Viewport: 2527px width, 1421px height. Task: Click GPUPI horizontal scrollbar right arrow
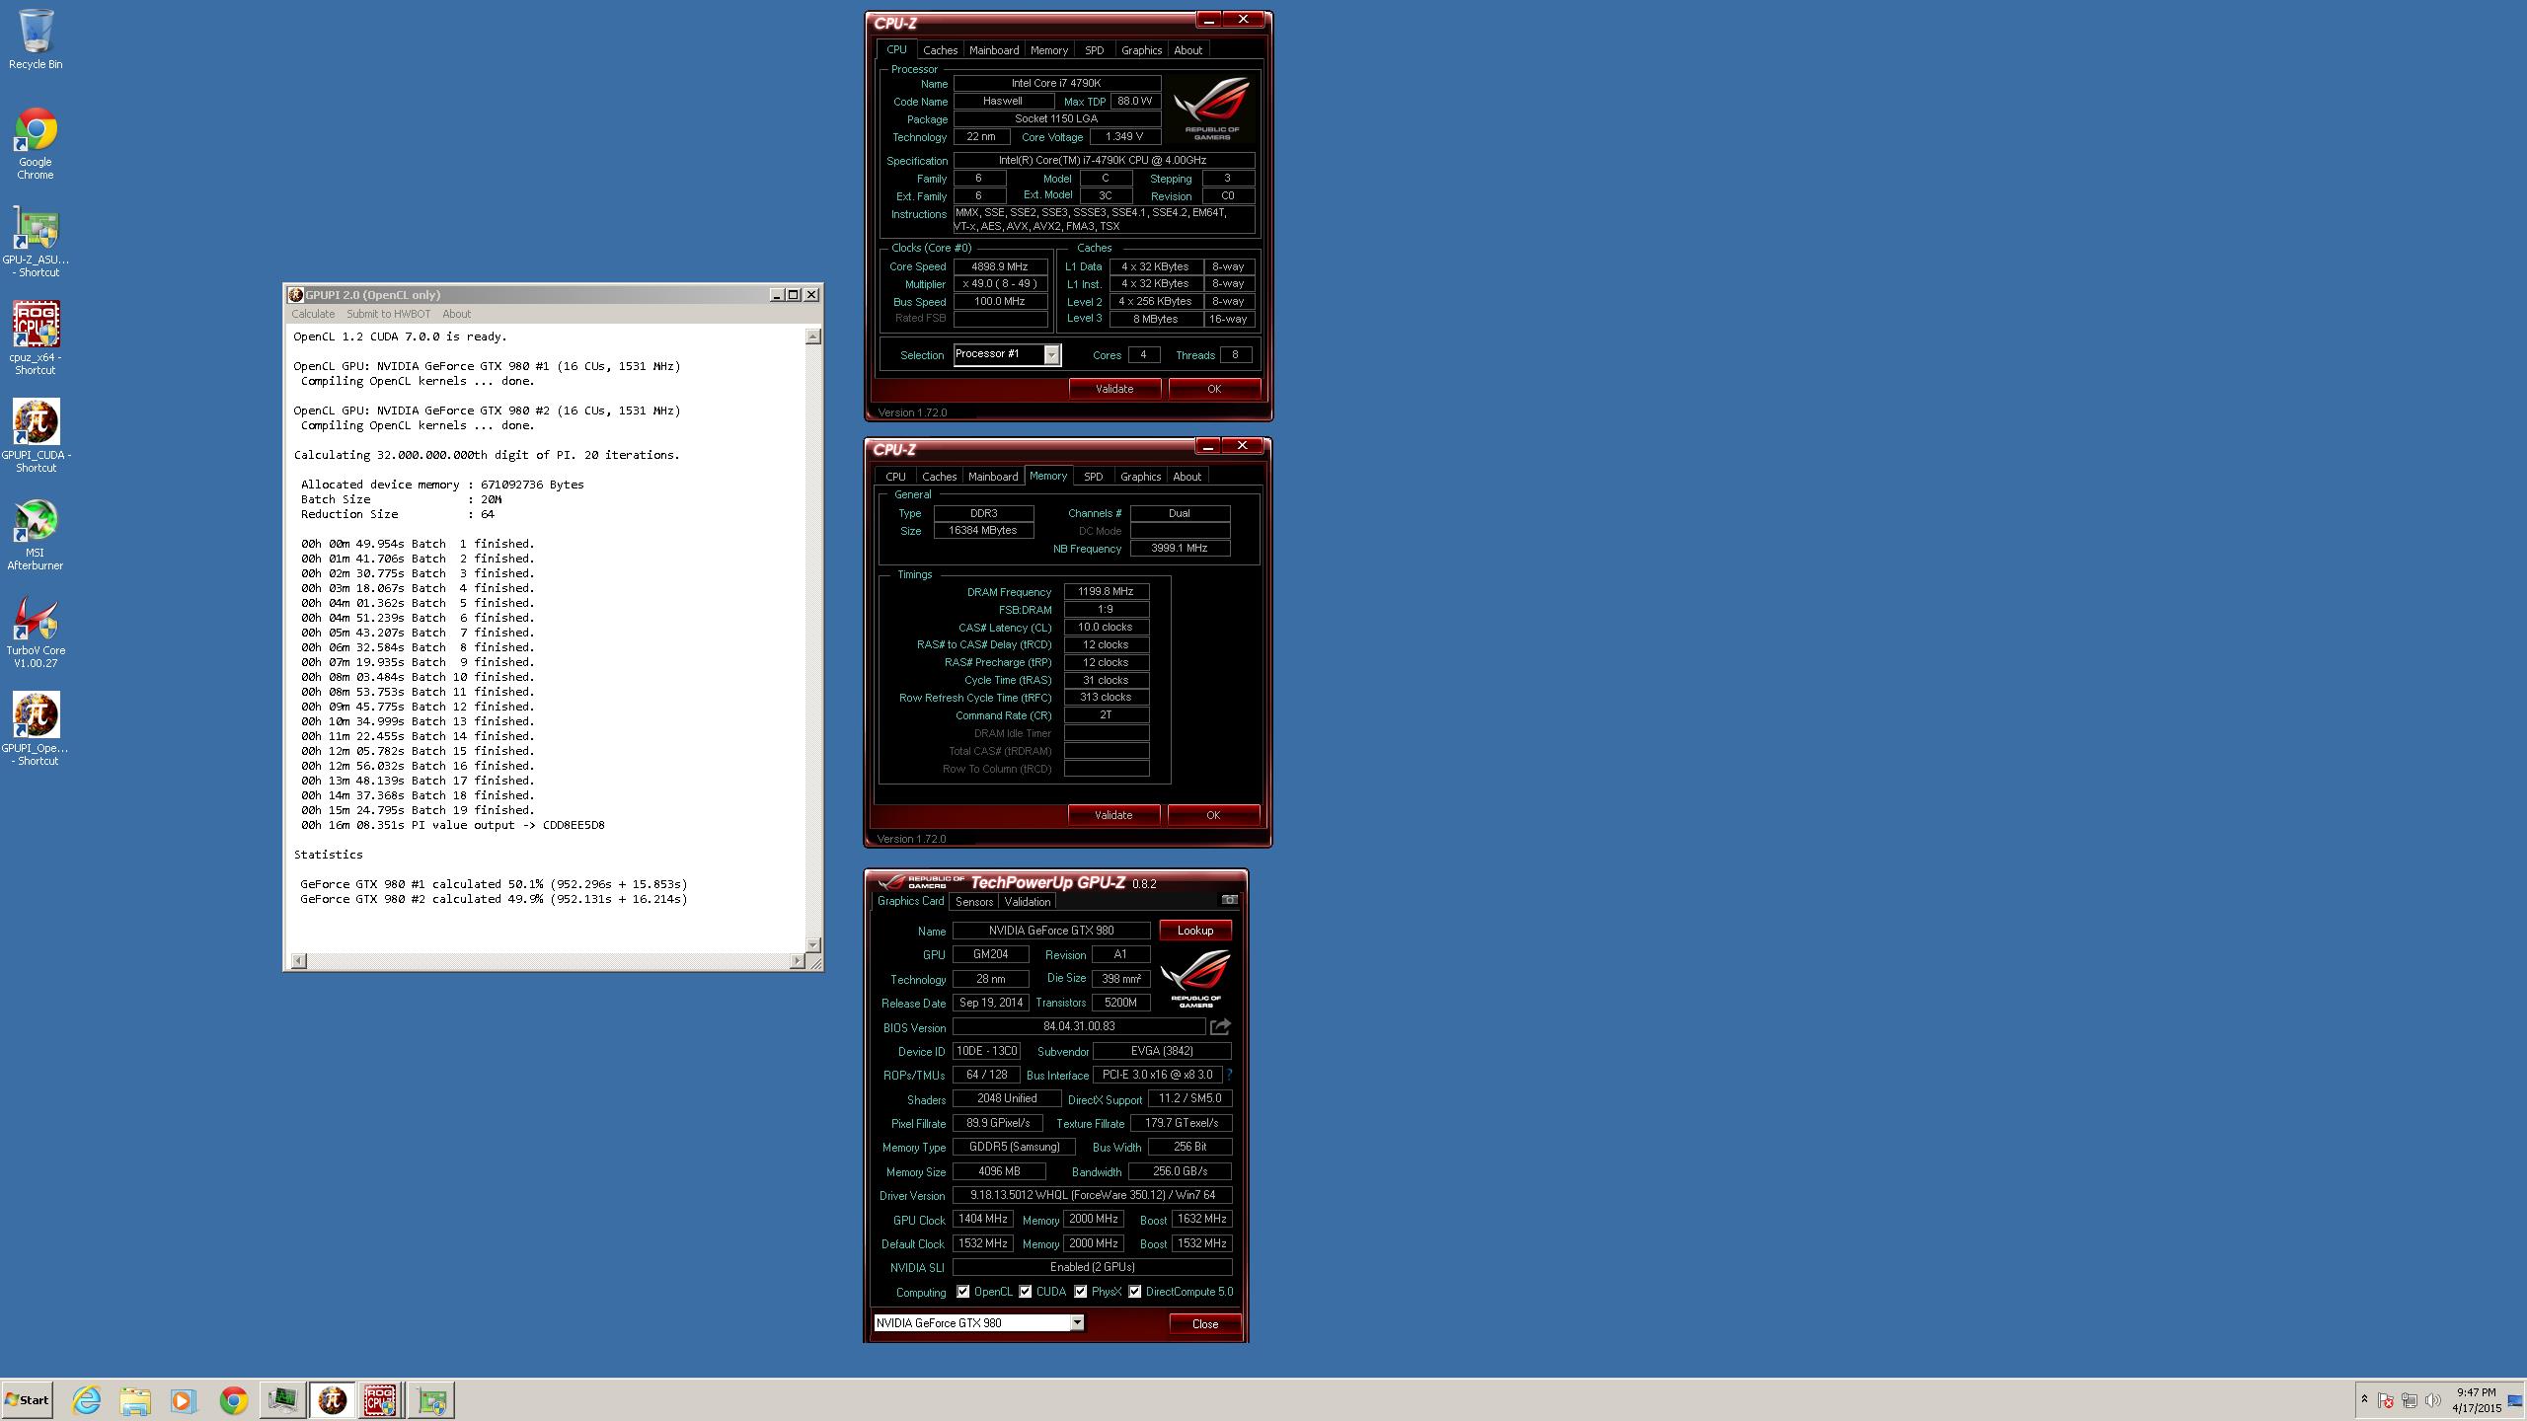click(798, 961)
